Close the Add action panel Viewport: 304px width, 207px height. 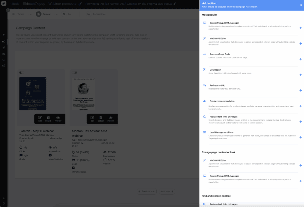pyautogui.click(x=301, y=5)
